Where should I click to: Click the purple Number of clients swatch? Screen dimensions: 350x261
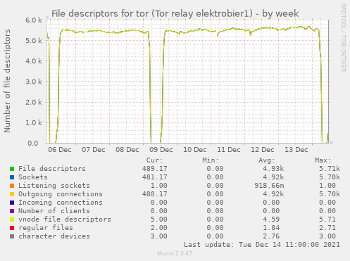pyautogui.click(x=12, y=211)
